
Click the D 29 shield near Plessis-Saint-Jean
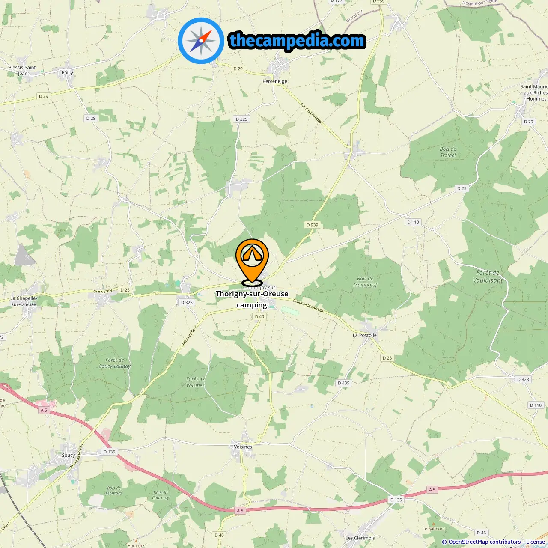[x=43, y=96]
